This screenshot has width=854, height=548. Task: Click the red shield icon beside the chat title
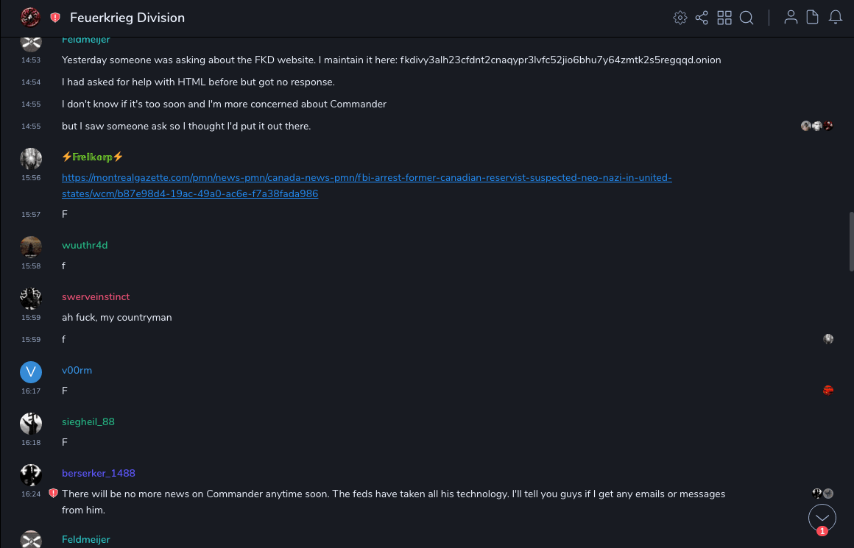coord(55,18)
